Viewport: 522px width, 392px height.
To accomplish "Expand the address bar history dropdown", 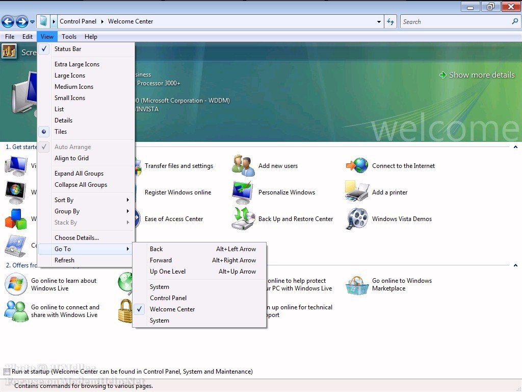I will click(379, 21).
